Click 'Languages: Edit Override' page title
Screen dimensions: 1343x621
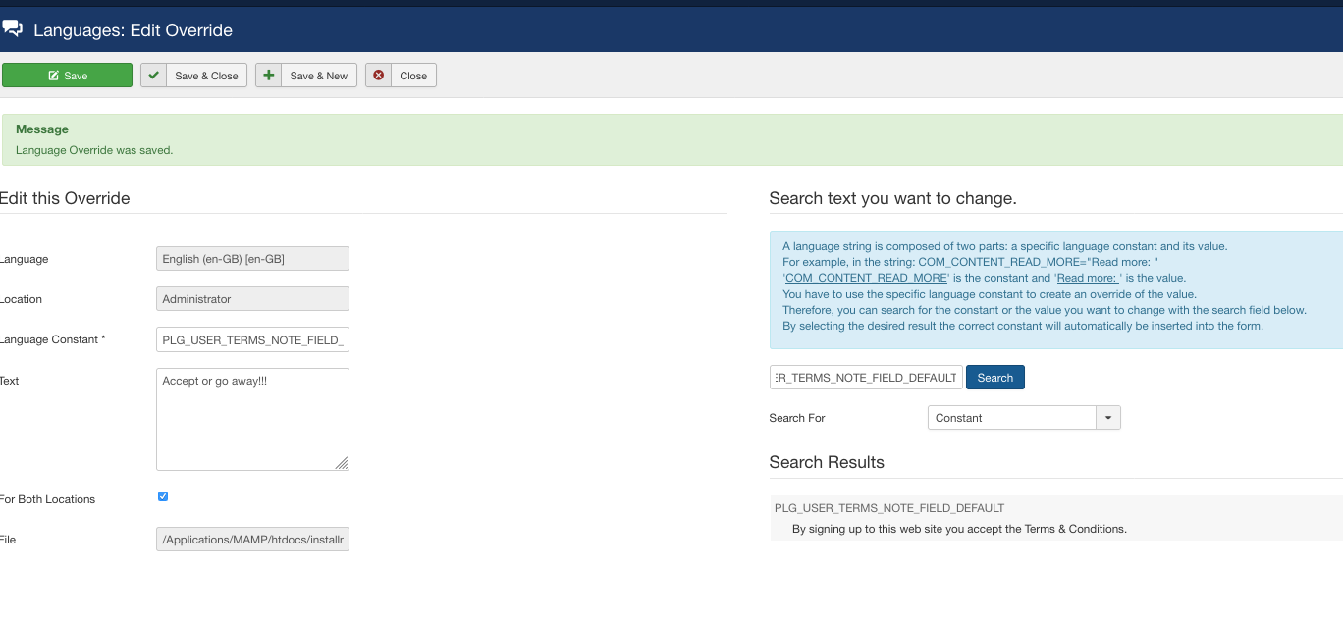click(x=133, y=30)
